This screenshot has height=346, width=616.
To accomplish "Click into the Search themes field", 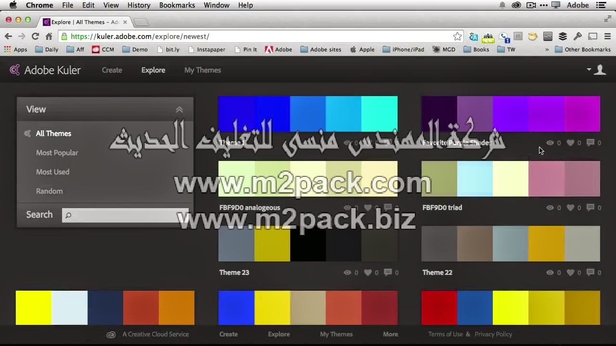I will (x=125, y=215).
